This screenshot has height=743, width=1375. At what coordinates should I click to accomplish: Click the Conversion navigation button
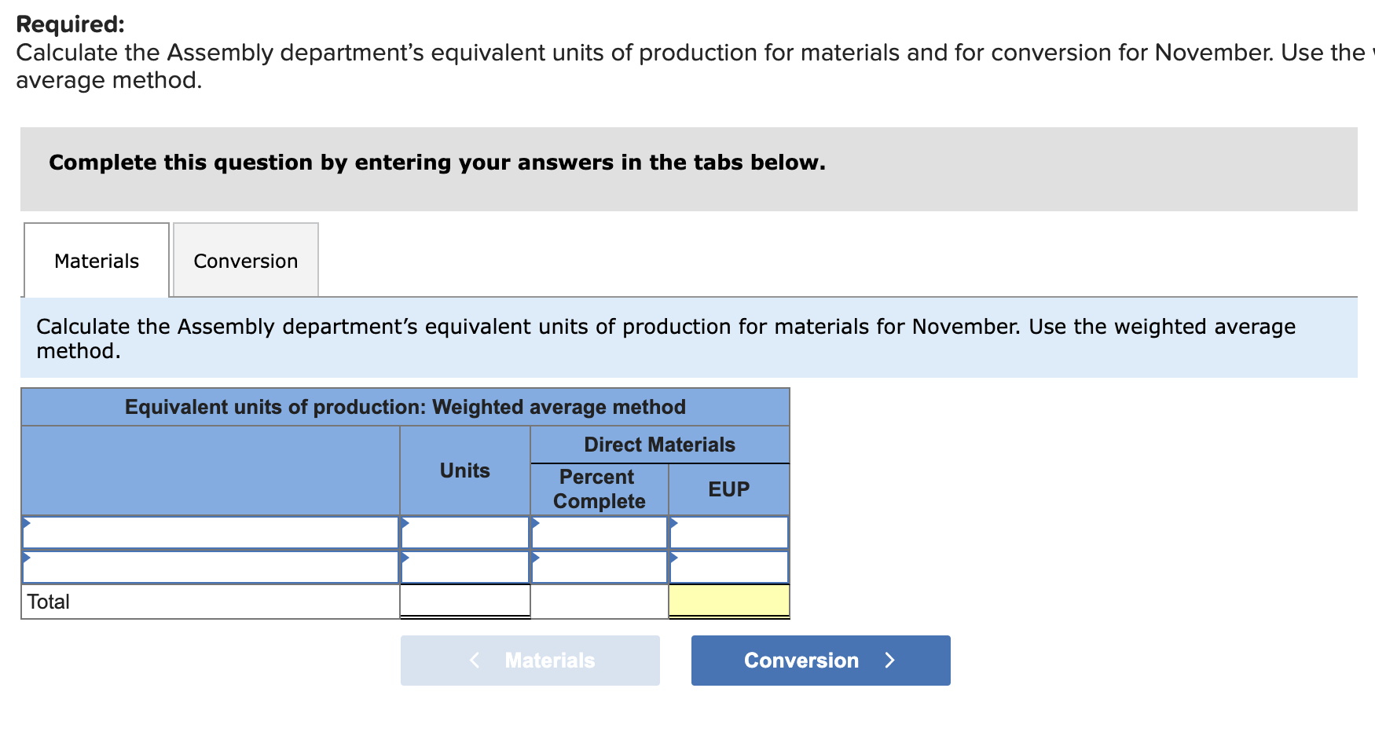point(819,660)
